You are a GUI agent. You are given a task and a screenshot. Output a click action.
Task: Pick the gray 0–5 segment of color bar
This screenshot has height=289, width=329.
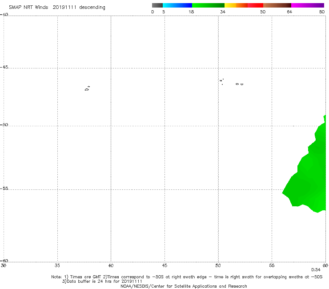(157, 5)
